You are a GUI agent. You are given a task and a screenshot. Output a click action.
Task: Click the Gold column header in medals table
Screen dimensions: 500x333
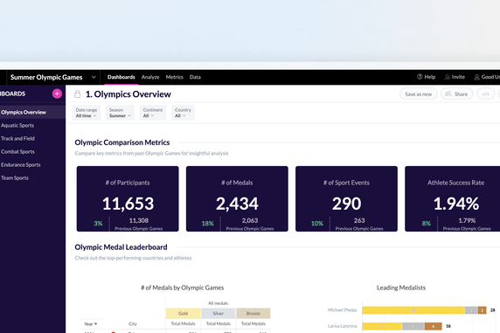coord(183,313)
